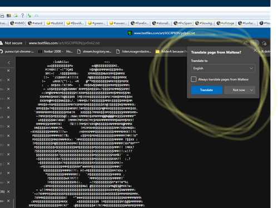Click the toolbar icon left of the help icon

coord(16,16)
